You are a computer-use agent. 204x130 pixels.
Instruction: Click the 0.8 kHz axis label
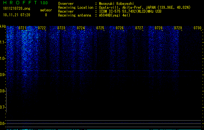point(3,91)
